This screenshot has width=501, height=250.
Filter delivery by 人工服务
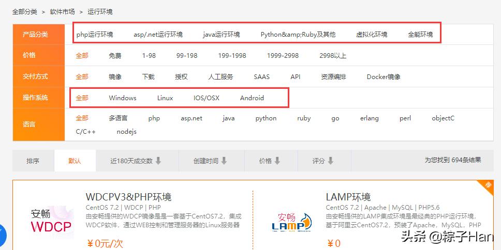(220, 77)
